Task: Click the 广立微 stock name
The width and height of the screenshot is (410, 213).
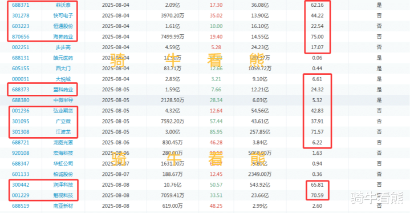Action: point(63,121)
